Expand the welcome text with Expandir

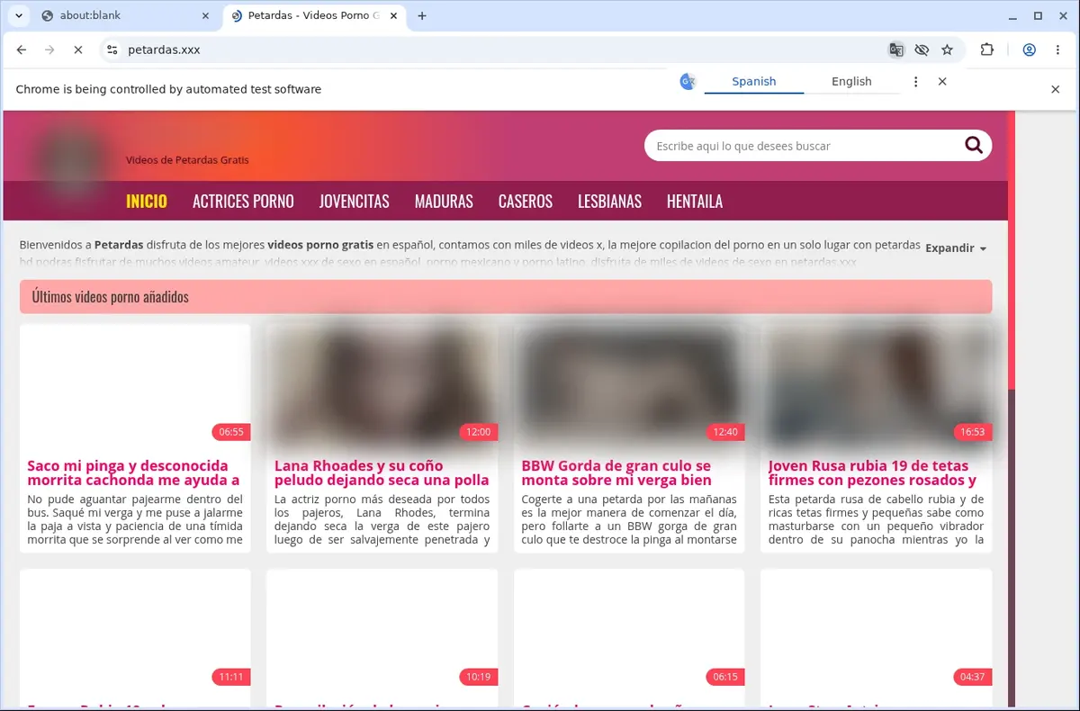(x=956, y=248)
